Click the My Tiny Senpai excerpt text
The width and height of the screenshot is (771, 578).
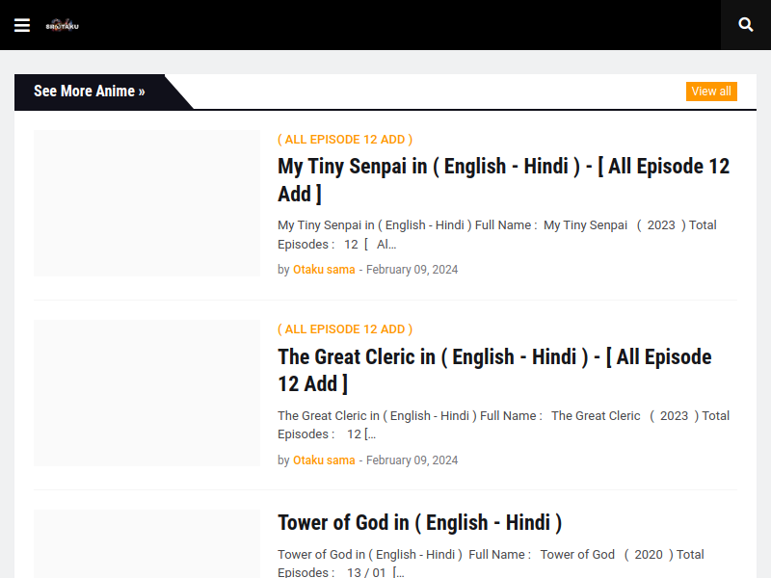pos(496,234)
